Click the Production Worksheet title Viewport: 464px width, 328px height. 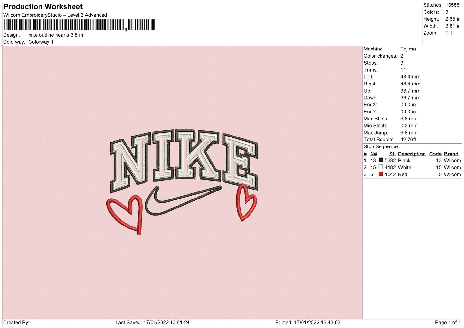coord(43,7)
